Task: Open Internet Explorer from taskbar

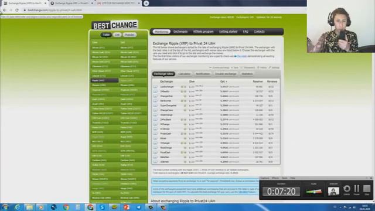Action: tap(17, 207)
